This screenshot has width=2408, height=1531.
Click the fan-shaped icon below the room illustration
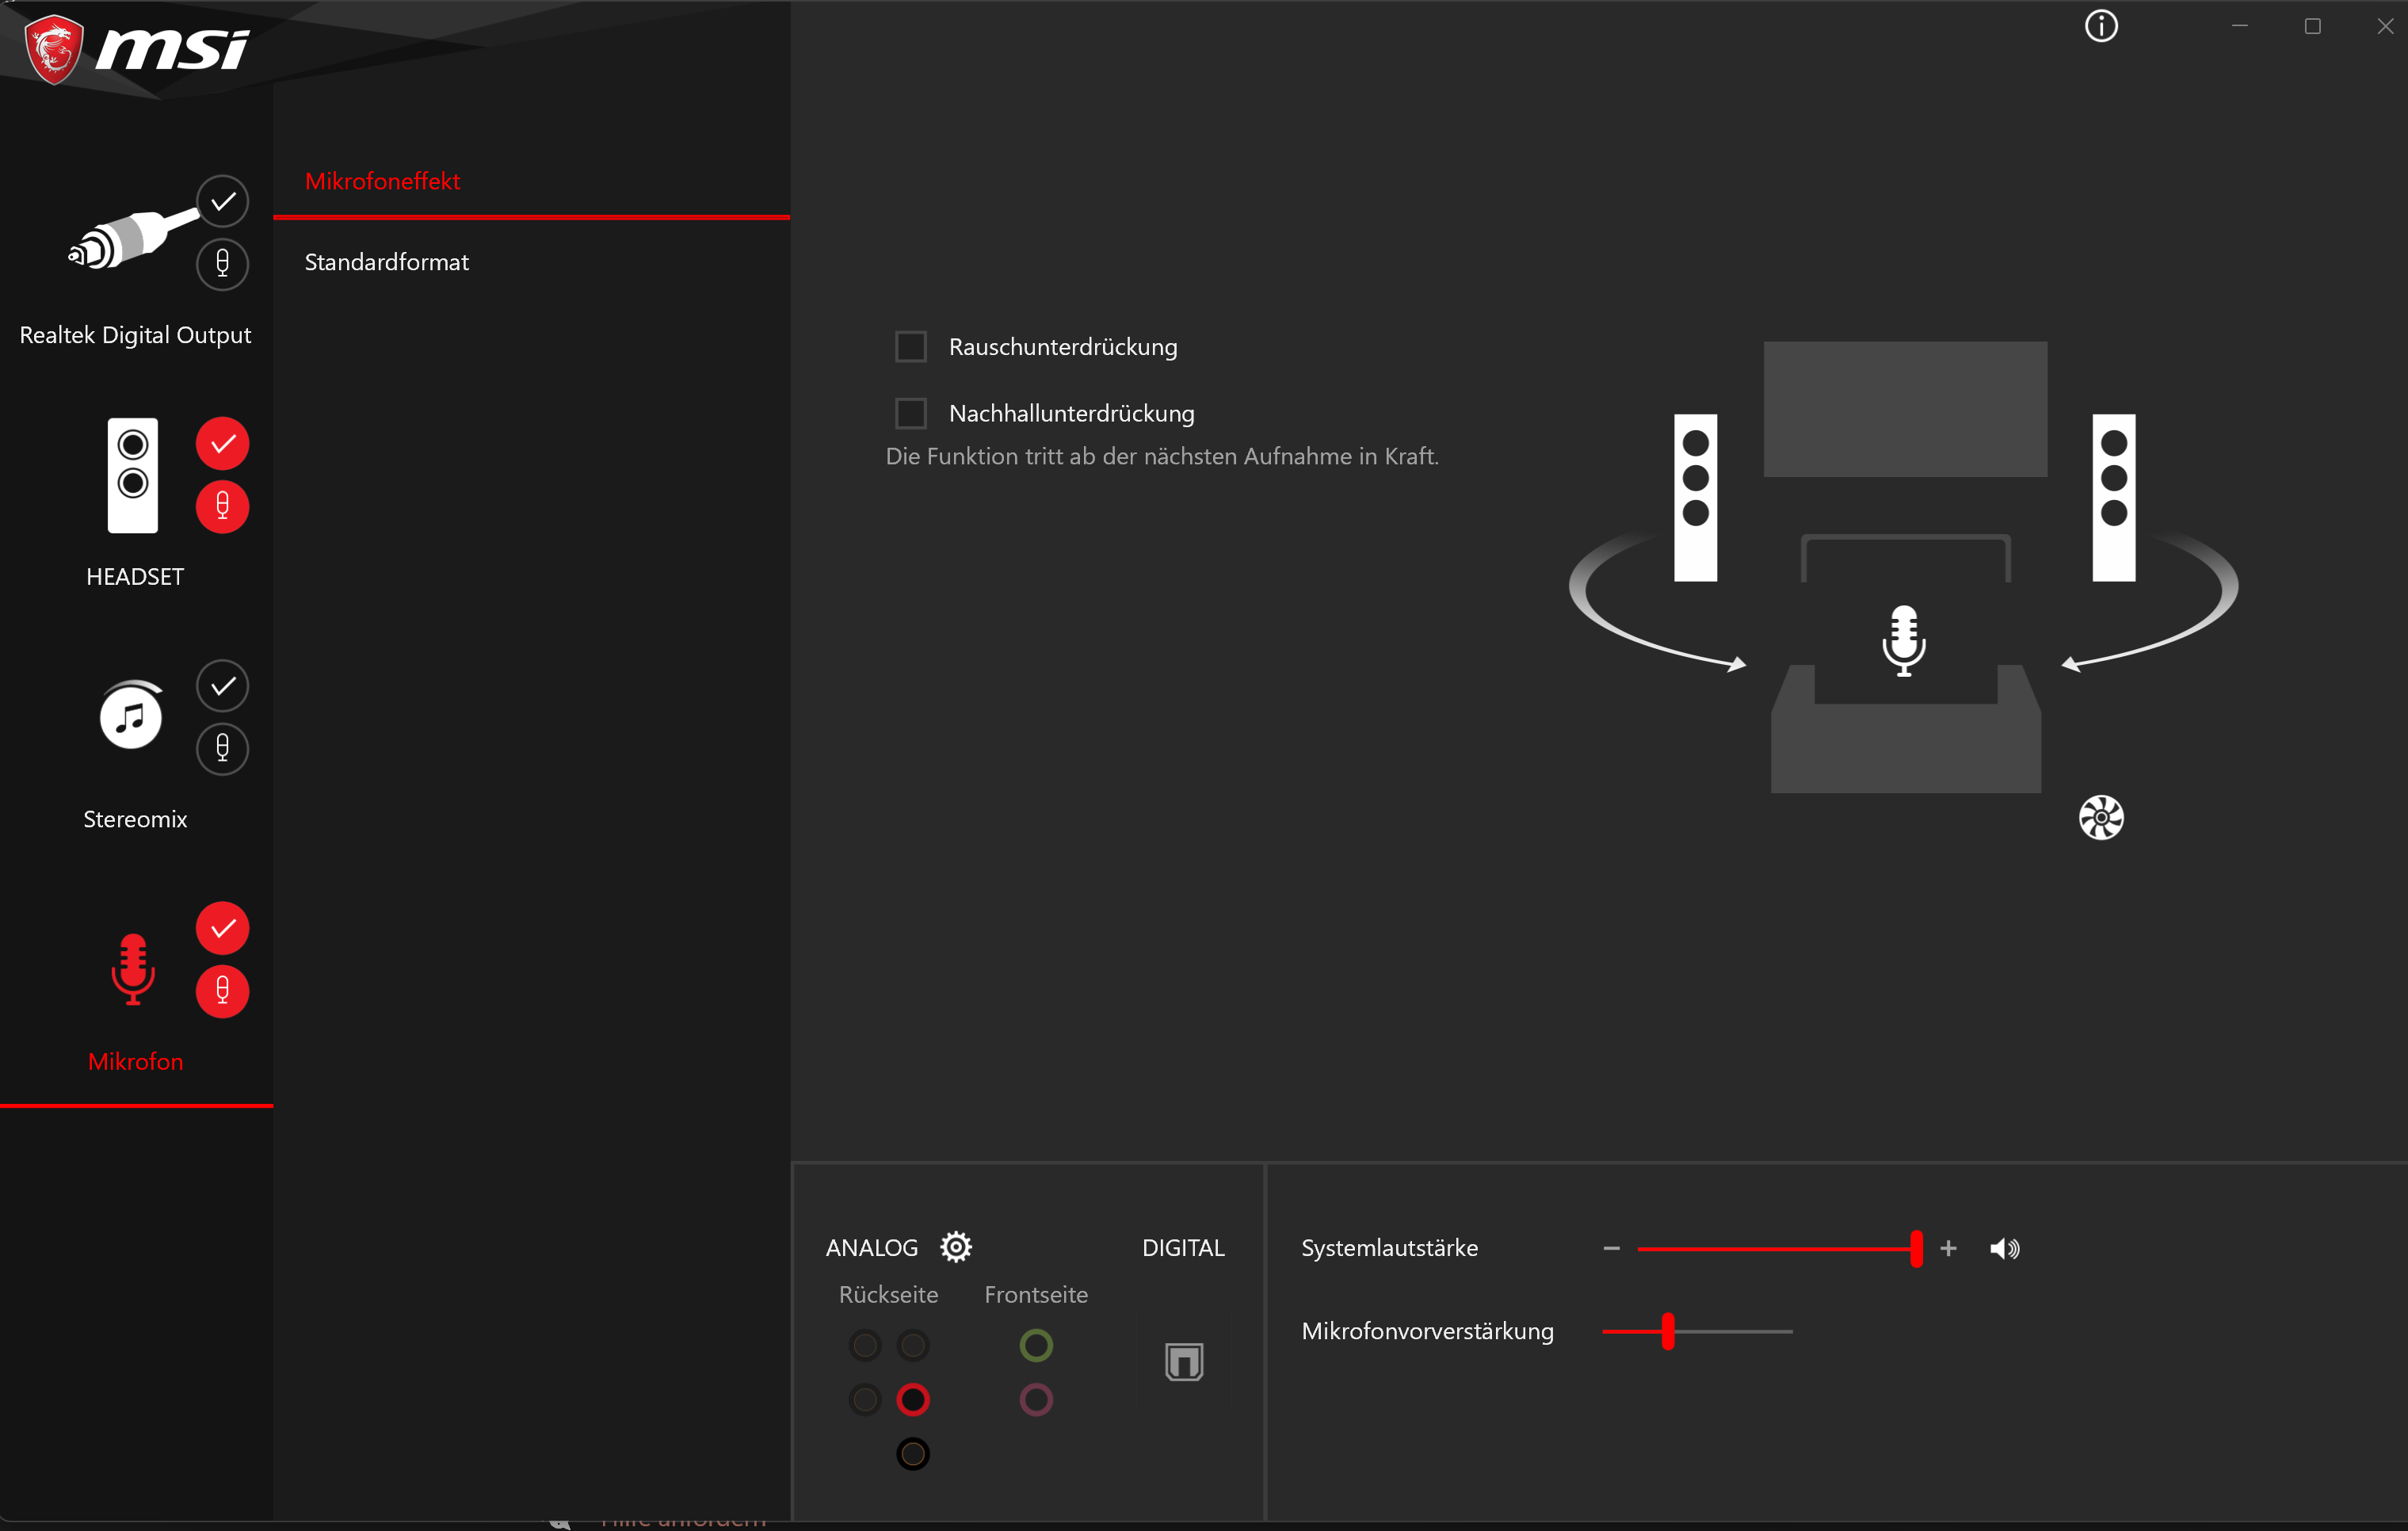[x=2100, y=818]
